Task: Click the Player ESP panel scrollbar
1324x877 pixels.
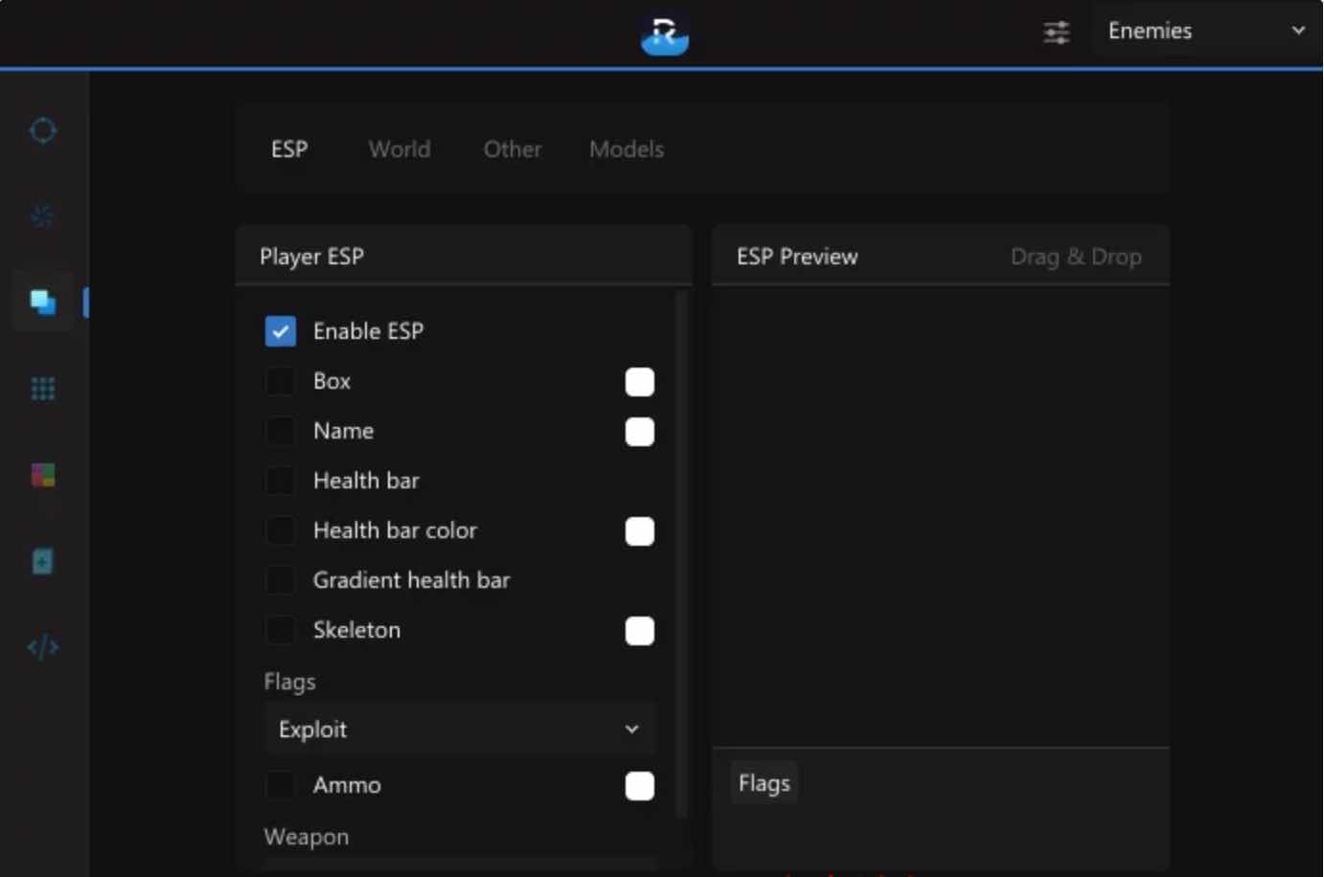Action: click(x=682, y=554)
